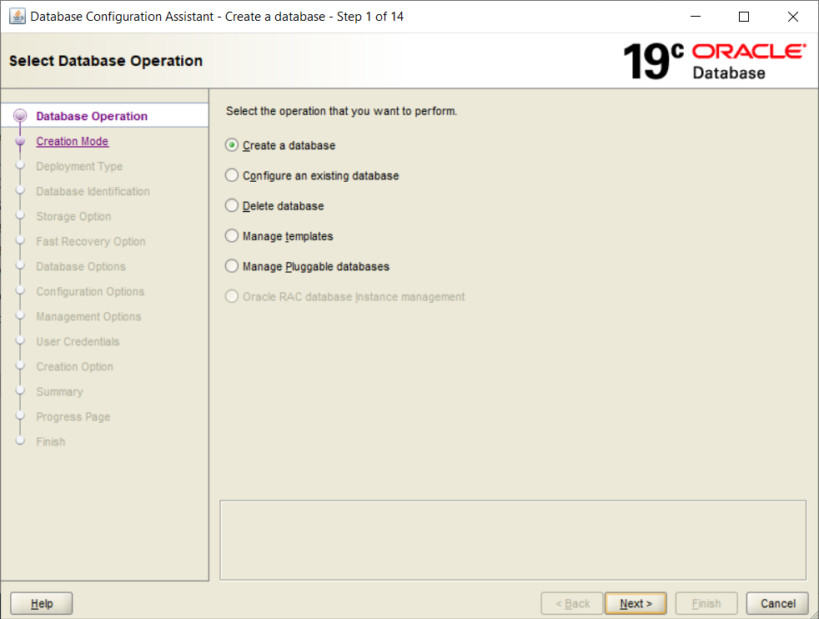The width and height of the screenshot is (819, 619).
Task: Click the Deployment Type step label
Action: tap(79, 166)
